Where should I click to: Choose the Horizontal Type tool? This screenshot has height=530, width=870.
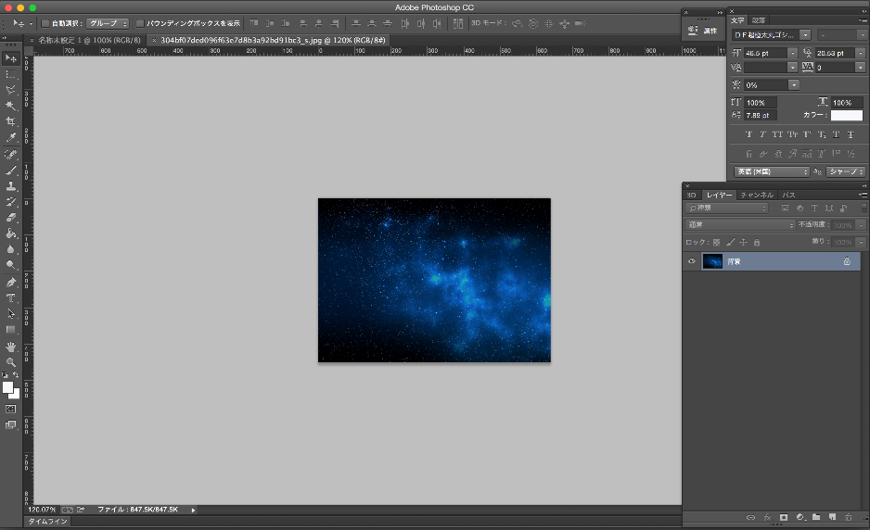click(x=11, y=298)
